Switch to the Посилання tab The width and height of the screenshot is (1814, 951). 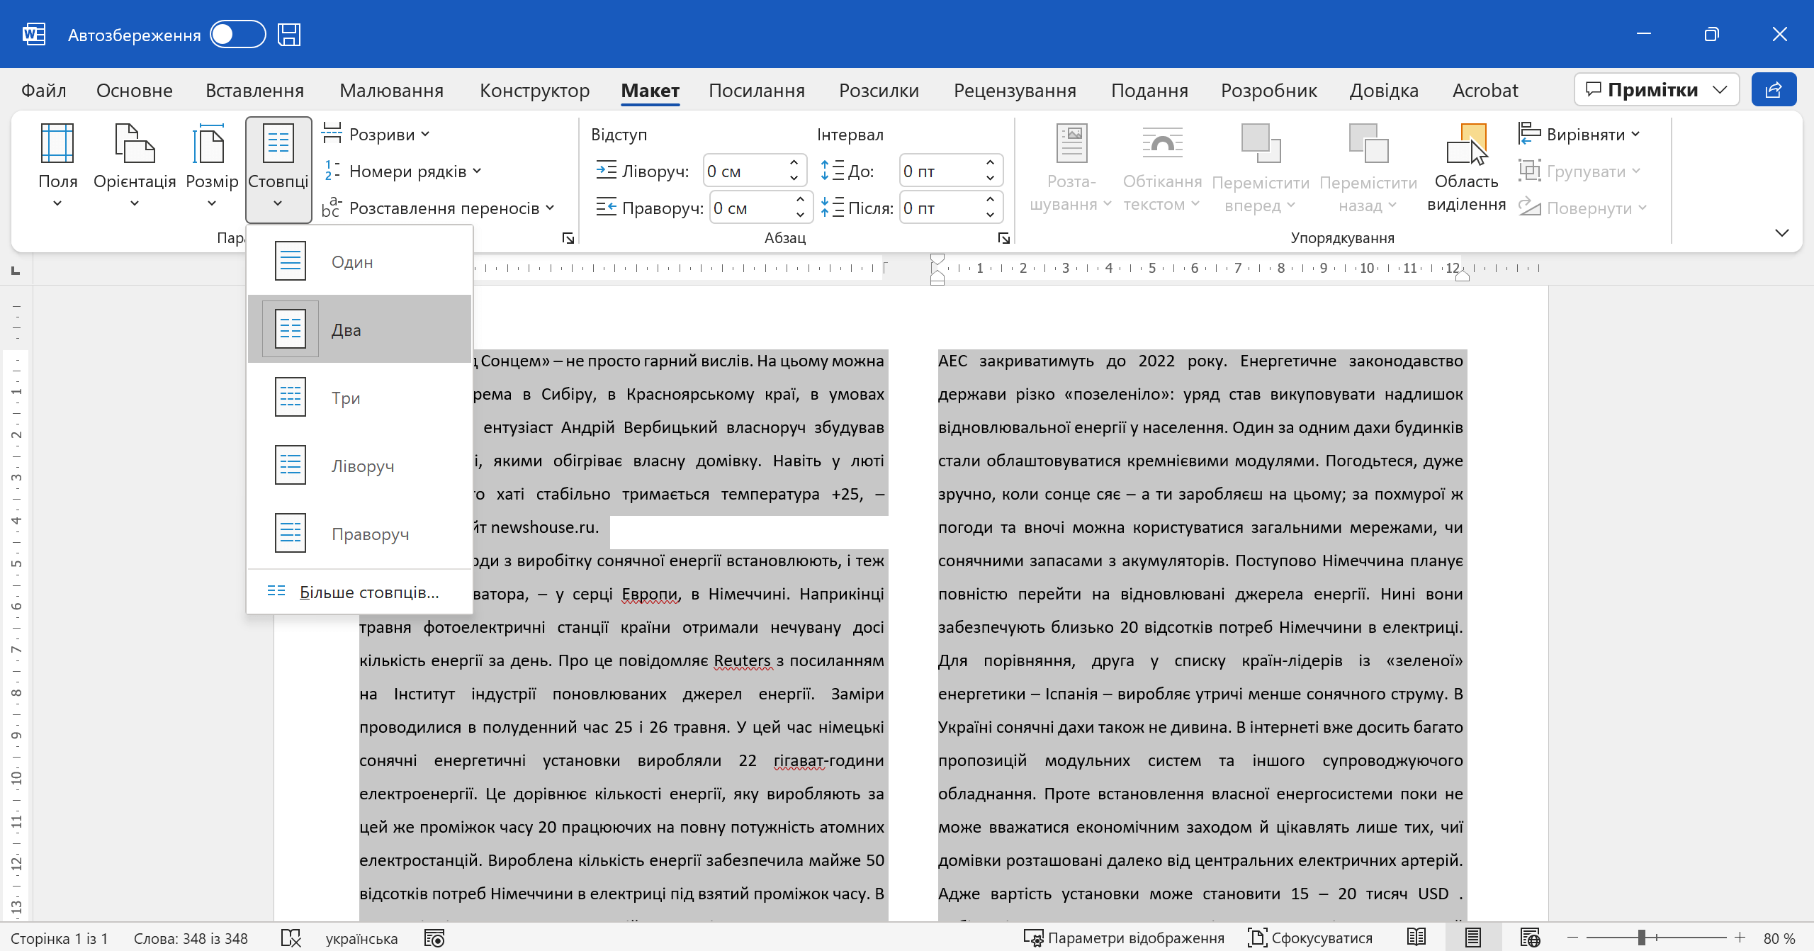click(x=756, y=91)
